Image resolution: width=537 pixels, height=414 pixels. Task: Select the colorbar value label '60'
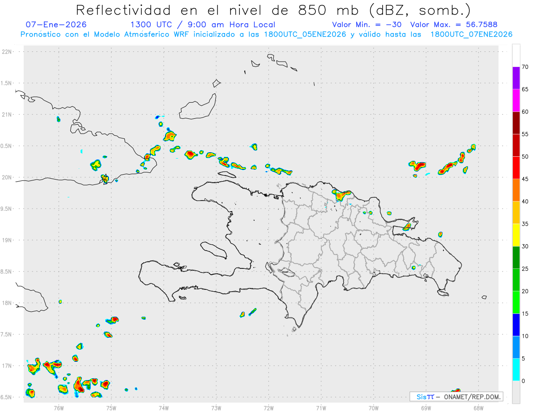[x=526, y=112]
